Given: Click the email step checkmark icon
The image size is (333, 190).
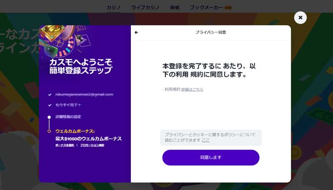Looking at the screenshot, I should 49,95.
